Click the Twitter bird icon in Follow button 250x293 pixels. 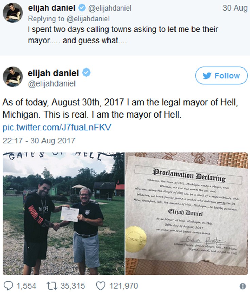[x=207, y=76]
